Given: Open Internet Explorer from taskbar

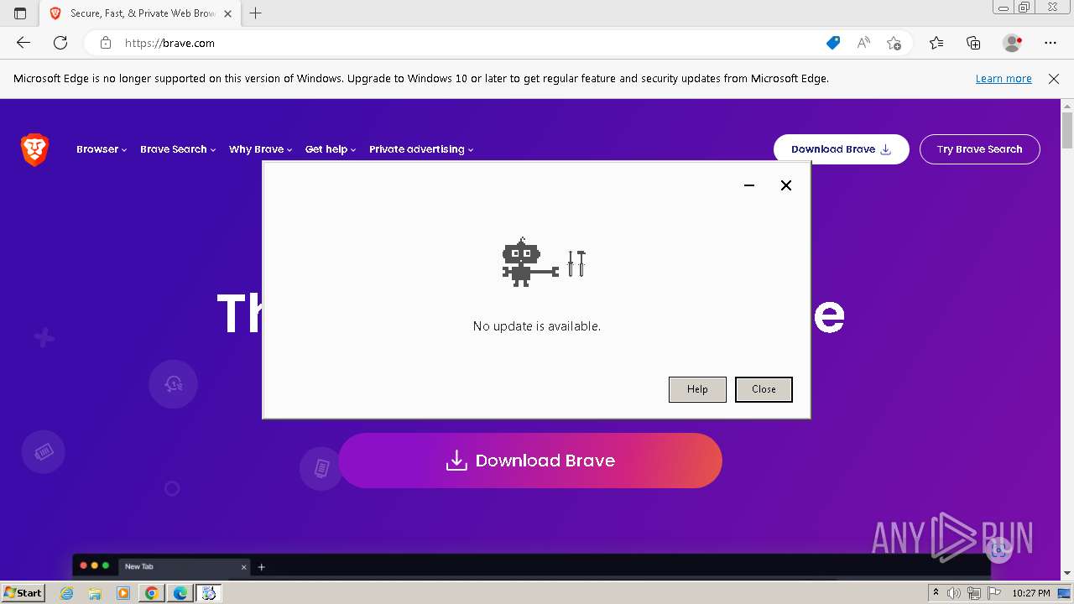Looking at the screenshot, I should [x=67, y=593].
